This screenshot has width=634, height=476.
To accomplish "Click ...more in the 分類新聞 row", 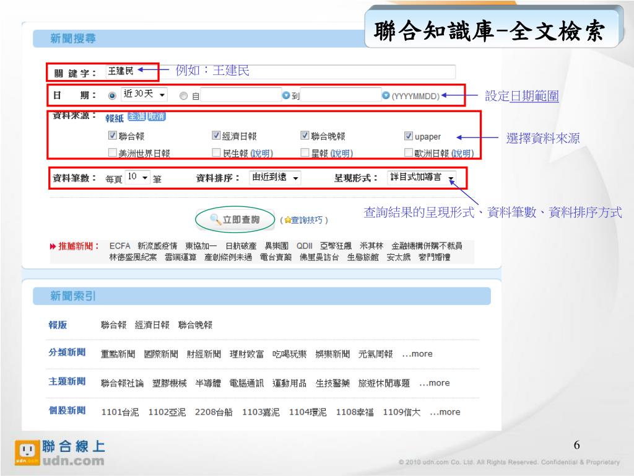I will click(x=417, y=354).
